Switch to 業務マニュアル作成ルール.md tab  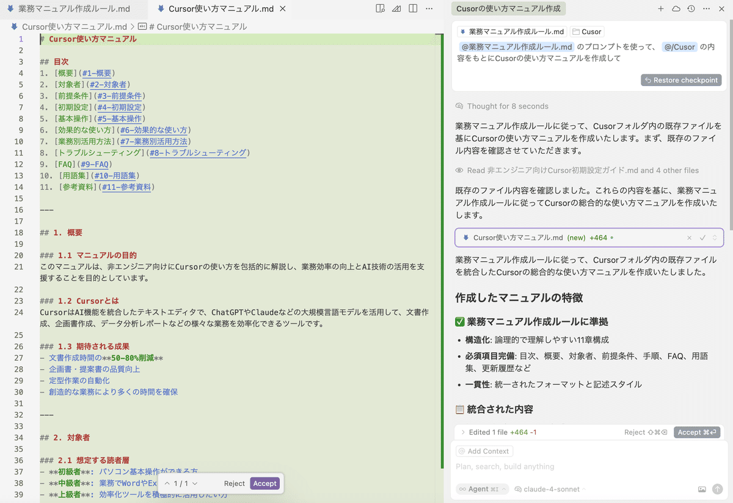click(73, 9)
